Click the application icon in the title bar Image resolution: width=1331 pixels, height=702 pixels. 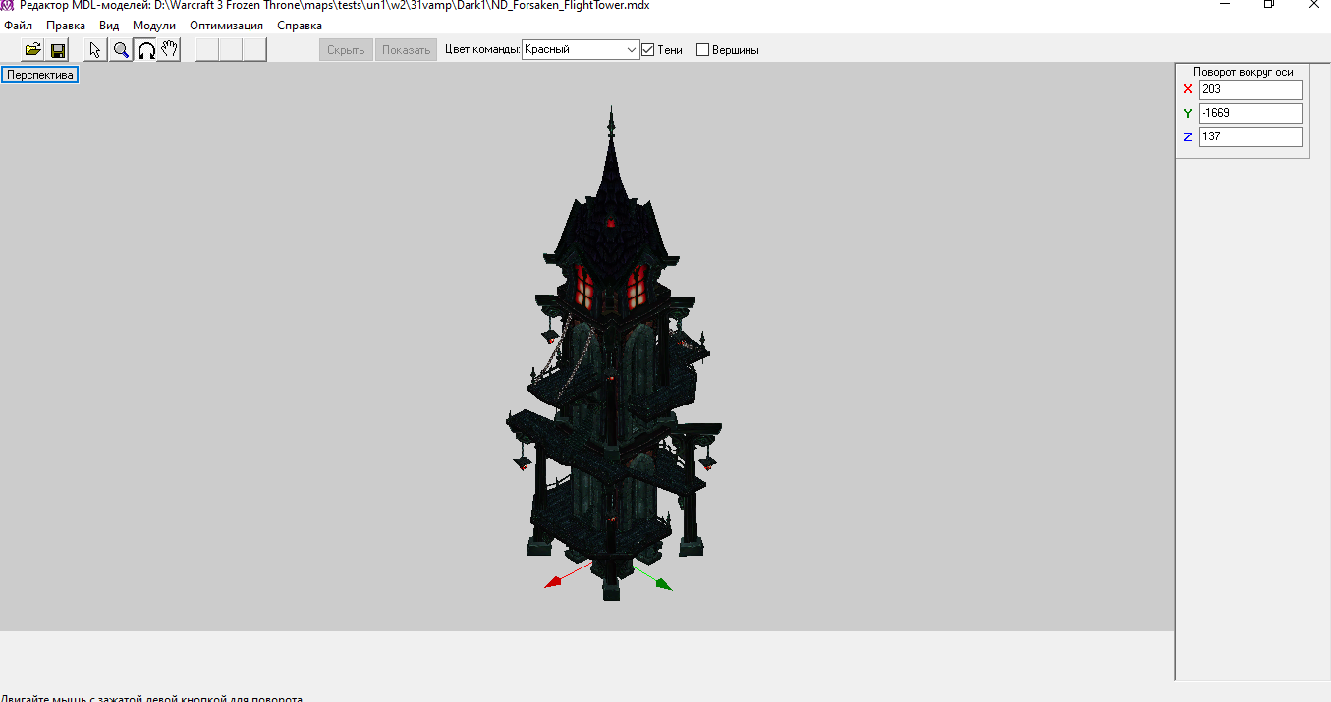click(8, 5)
